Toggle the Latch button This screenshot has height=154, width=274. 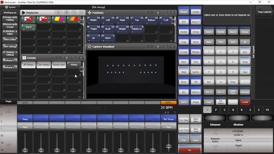tap(184, 102)
